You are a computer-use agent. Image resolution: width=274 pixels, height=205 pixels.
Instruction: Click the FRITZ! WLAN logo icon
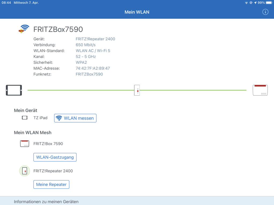coord(24,29)
